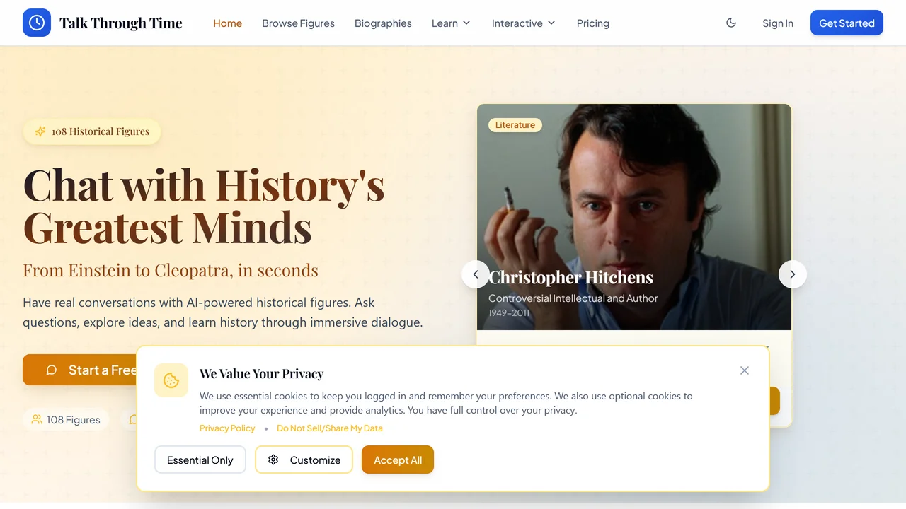
Task: Click the Get Started button
Action: click(x=847, y=23)
